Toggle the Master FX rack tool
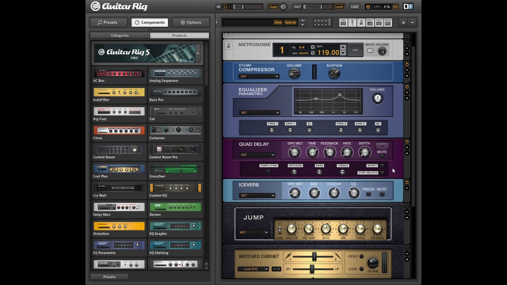Image resolution: width=507 pixels, height=285 pixels. tap(388, 23)
